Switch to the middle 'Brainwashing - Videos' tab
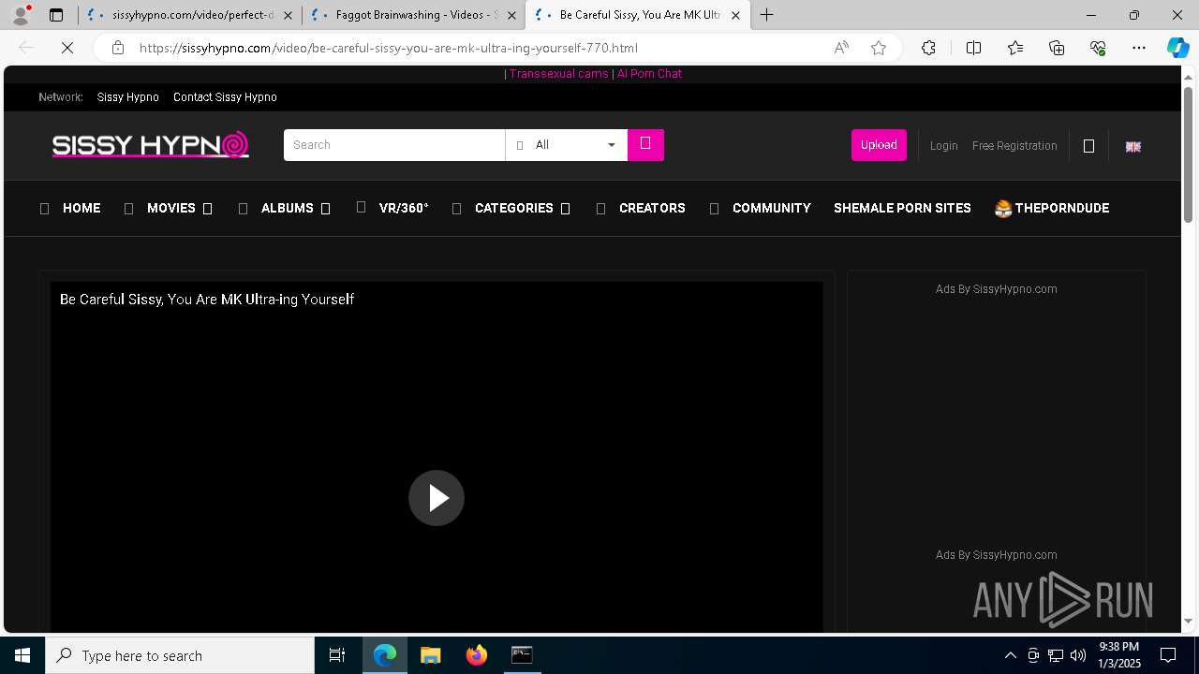Image resolution: width=1199 pixels, height=674 pixels. [x=414, y=15]
